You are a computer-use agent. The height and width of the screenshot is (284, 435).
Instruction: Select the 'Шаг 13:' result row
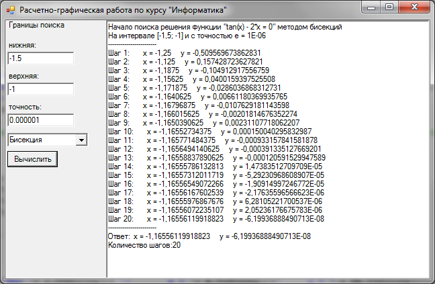pyautogui.click(x=217, y=158)
